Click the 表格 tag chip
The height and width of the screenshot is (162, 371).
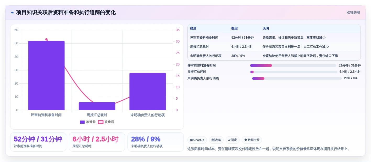point(216,140)
